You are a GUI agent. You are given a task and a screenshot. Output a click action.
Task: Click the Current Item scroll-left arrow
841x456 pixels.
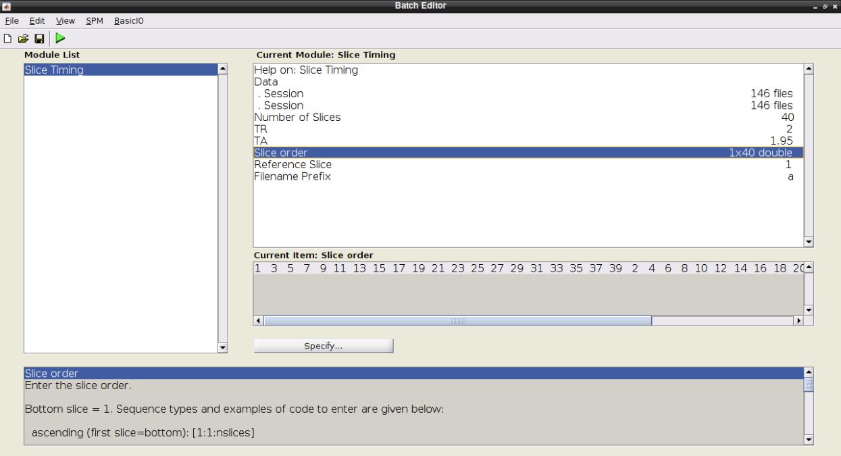pyautogui.click(x=259, y=321)
